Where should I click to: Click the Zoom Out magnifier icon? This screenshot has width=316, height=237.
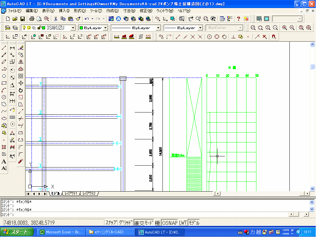[x=292, y=28]
